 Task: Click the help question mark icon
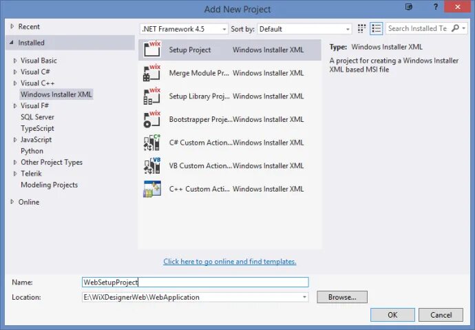[x=435, y=7]
